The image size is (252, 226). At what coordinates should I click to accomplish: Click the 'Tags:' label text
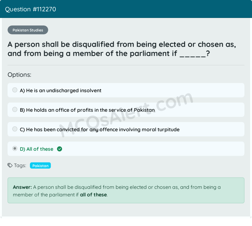click(x=20, y=165)
